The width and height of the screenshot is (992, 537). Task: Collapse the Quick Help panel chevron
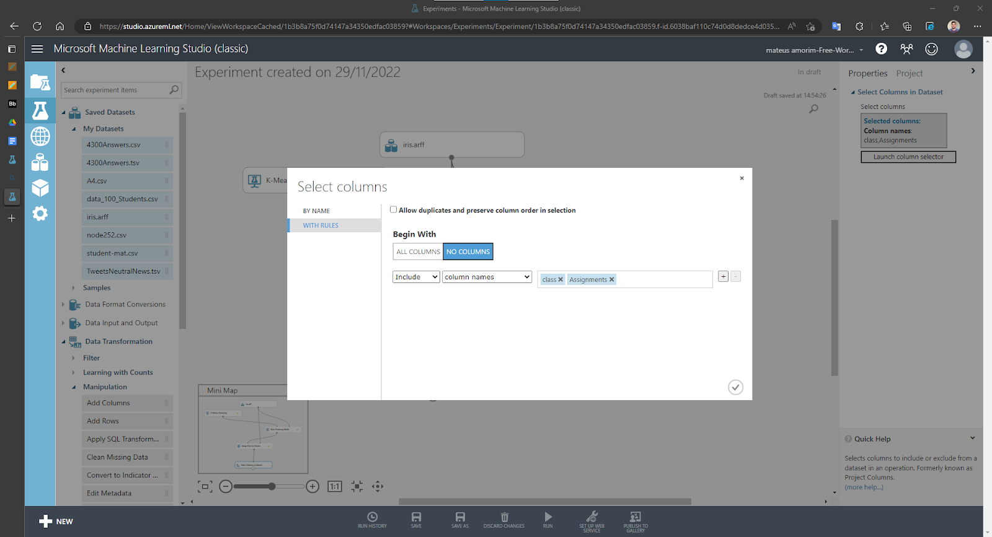point(972,438)
